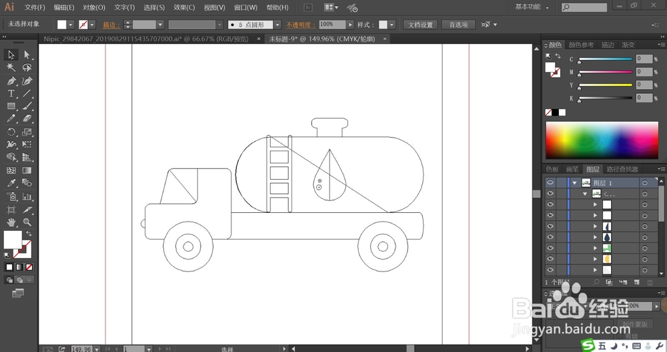Click the delete layer trash icon

(650, 282)
